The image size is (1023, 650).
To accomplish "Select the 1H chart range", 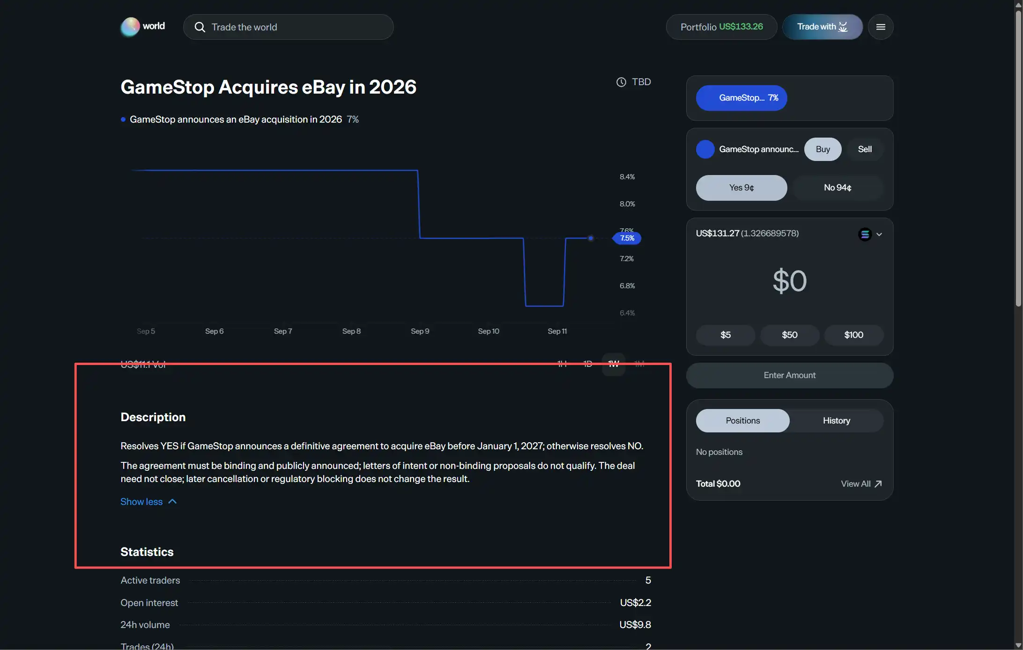I will [562, 364].
